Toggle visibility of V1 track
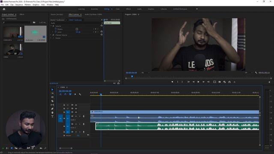This screenshot has height=154, width=274. 76,112
